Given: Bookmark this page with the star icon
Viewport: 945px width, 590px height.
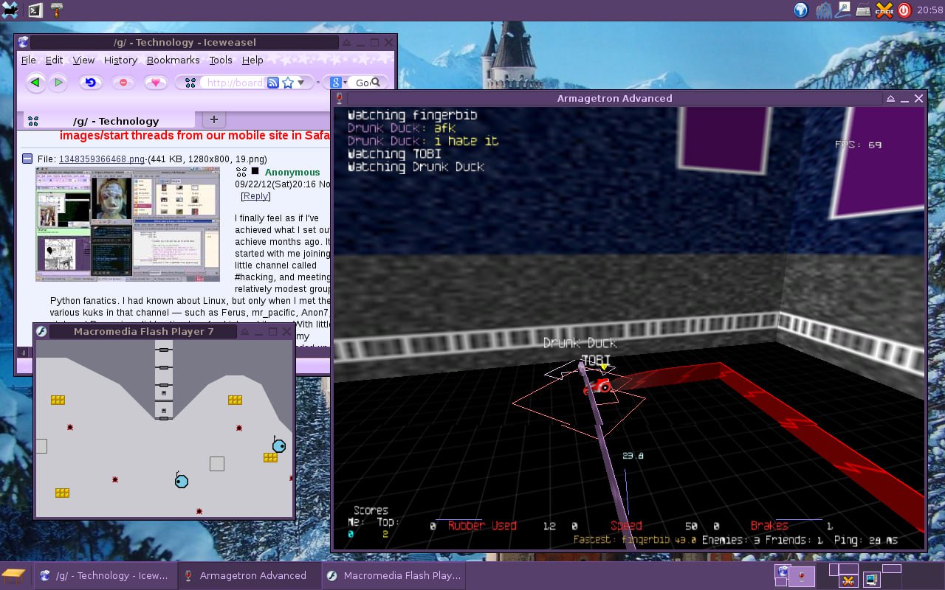Looking at the screenshot, I should point(288,83).
